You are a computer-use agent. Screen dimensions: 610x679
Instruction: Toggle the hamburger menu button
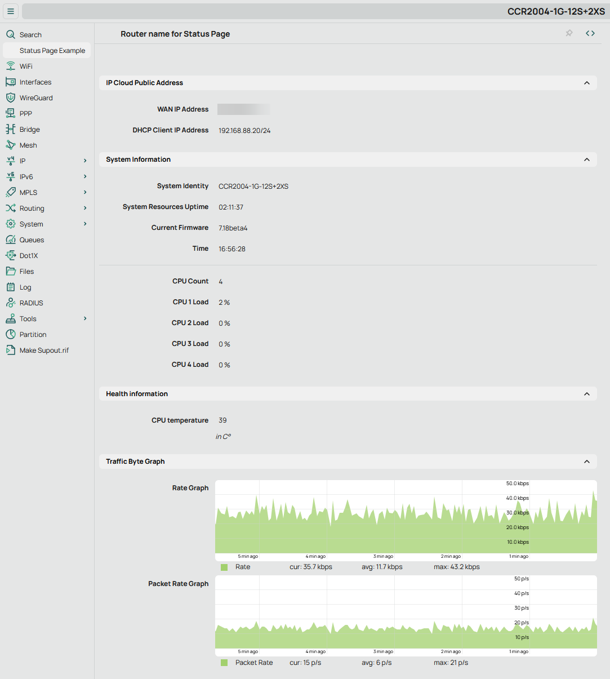tap(11, 11)
